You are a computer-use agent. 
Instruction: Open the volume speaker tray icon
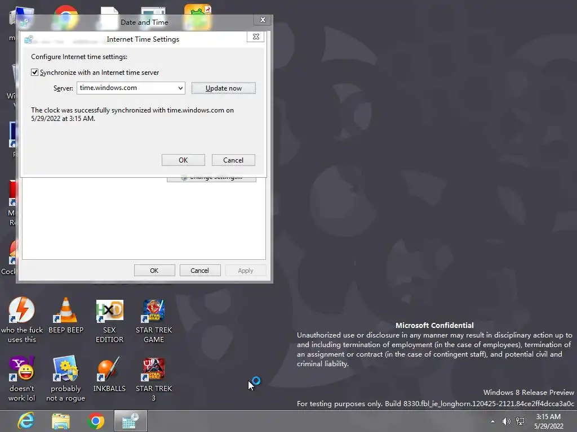click(x=507, y=421)
